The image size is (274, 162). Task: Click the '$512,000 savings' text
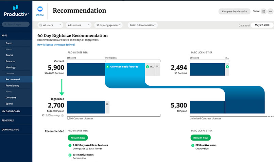pos(51,115)
